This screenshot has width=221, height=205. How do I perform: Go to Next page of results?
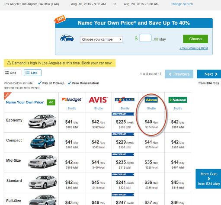point(209,74)
